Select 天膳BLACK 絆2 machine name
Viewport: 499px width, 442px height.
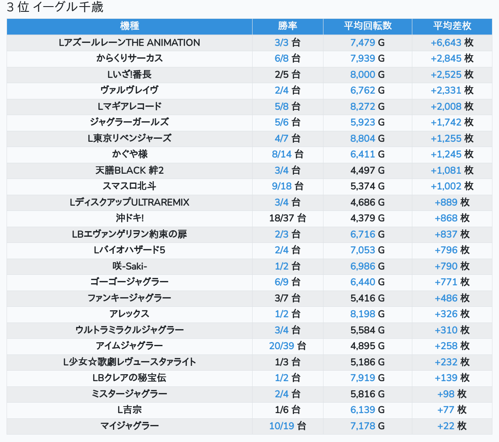130,170
